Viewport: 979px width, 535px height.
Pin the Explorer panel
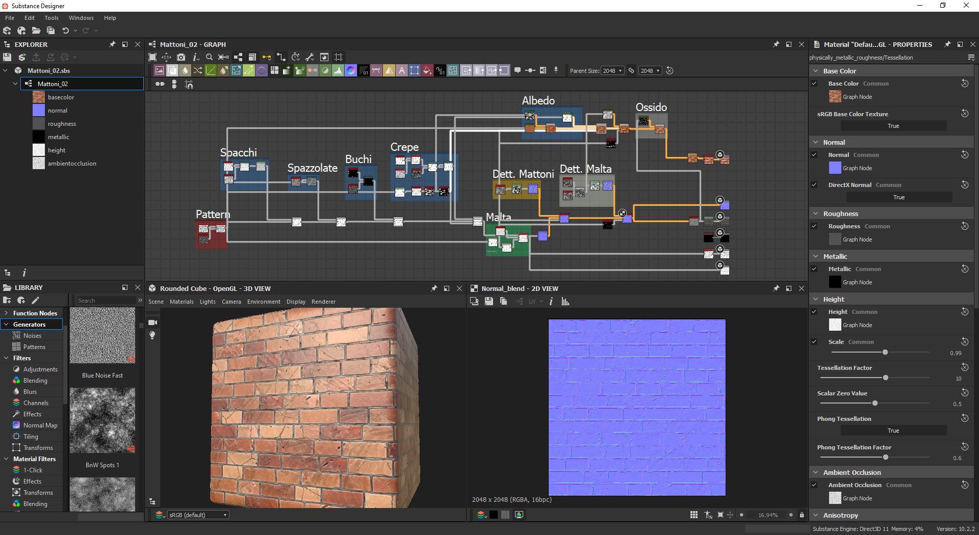pos(112,44)
